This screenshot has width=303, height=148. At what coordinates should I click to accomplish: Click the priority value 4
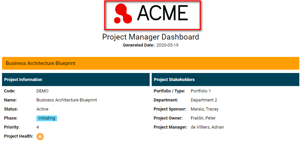pos(37,127)
